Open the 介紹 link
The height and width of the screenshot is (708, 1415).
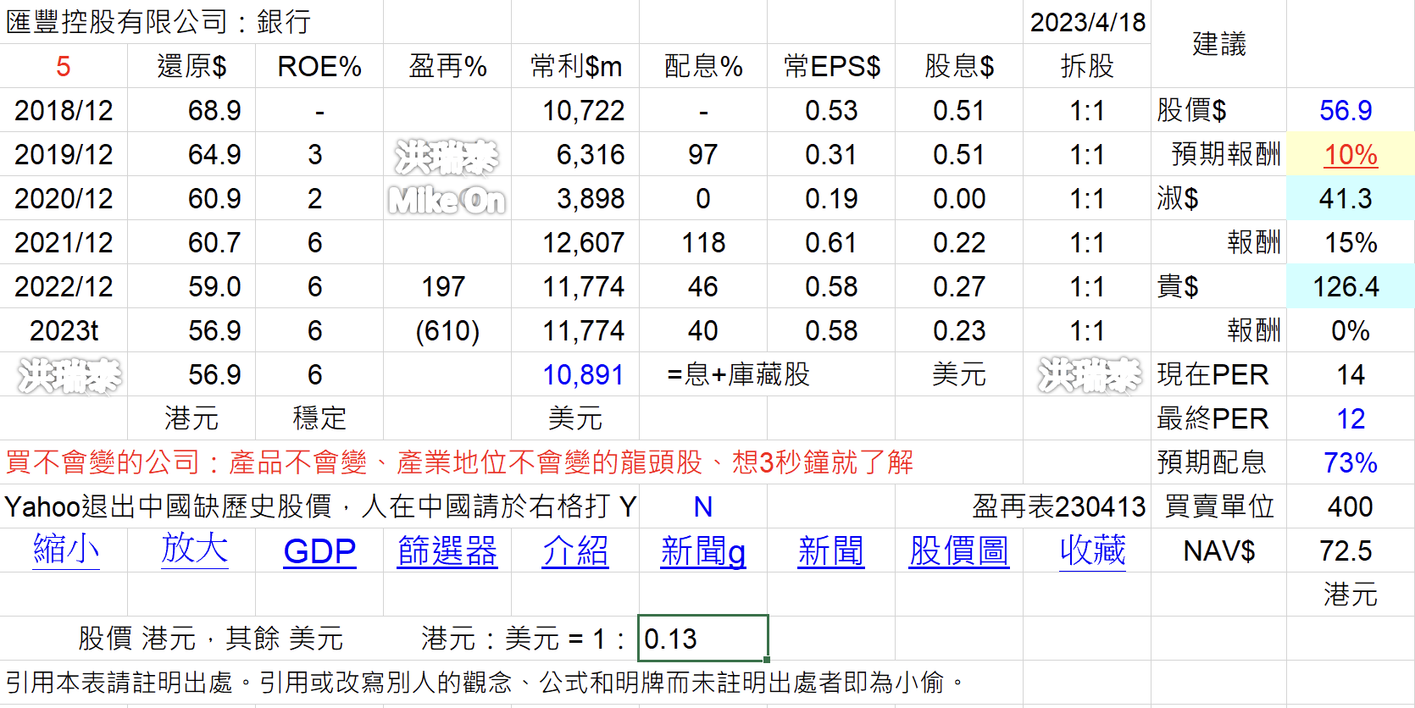[x=575, y=551]
